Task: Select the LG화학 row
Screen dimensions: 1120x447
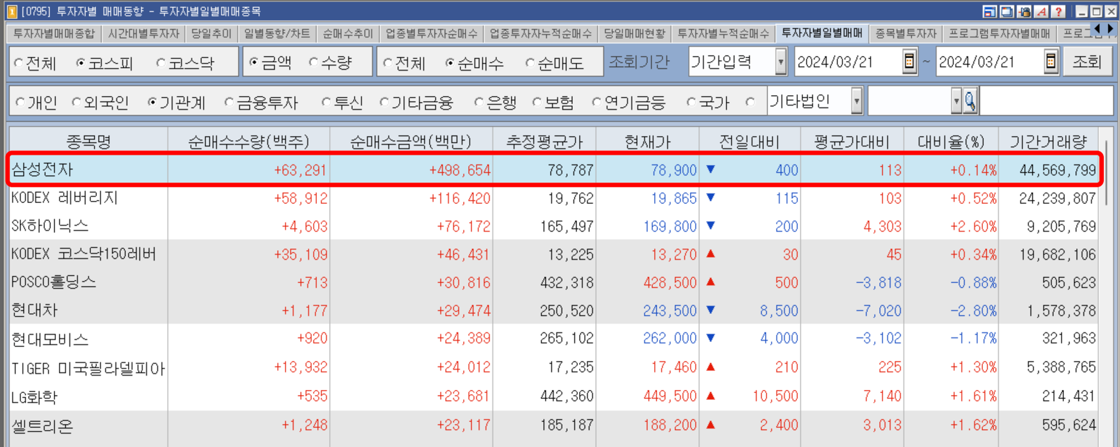Action: coord(553,396)
